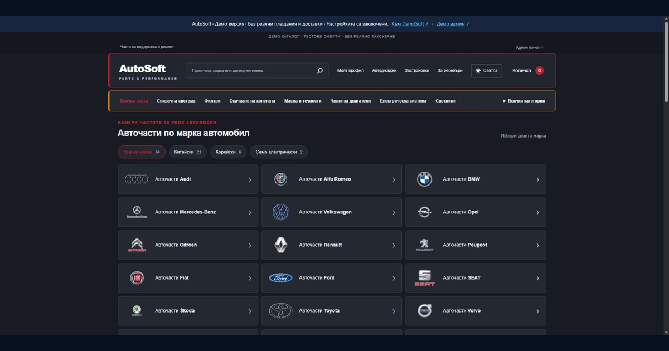Select the Всички марки filter chip
The height and width of the screenshot is (351, 669).
click(142, 152)
